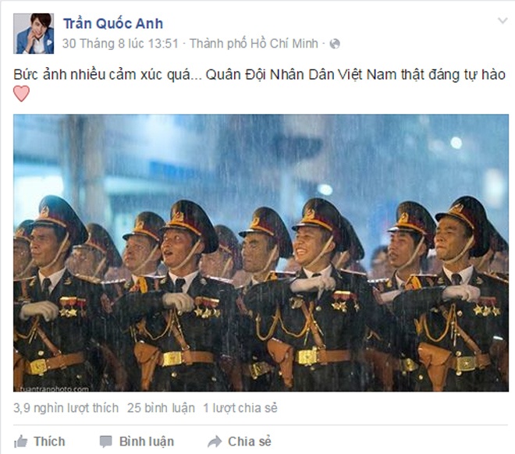Show the 25 bình luận comments
This screenshot has height=454, width=515.
tap(161, 408)
